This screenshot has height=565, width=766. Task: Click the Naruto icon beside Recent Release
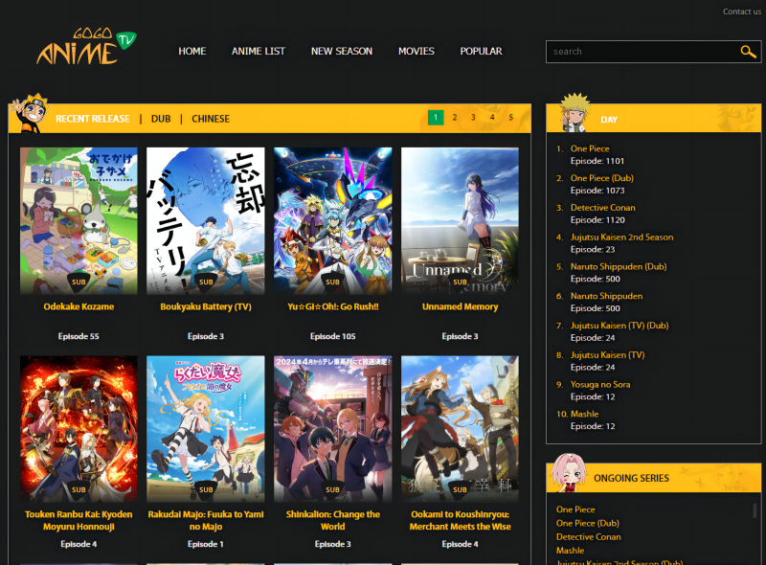(x=29, y=117)
